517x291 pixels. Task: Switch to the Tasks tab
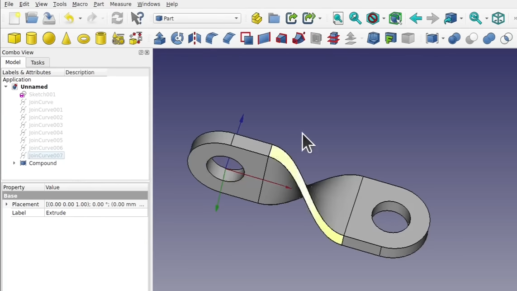[38, 62]
